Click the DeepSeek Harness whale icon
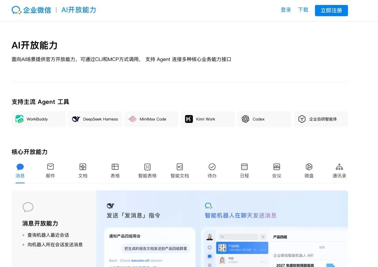Viewport: 378px width, 267px height. 76,119
